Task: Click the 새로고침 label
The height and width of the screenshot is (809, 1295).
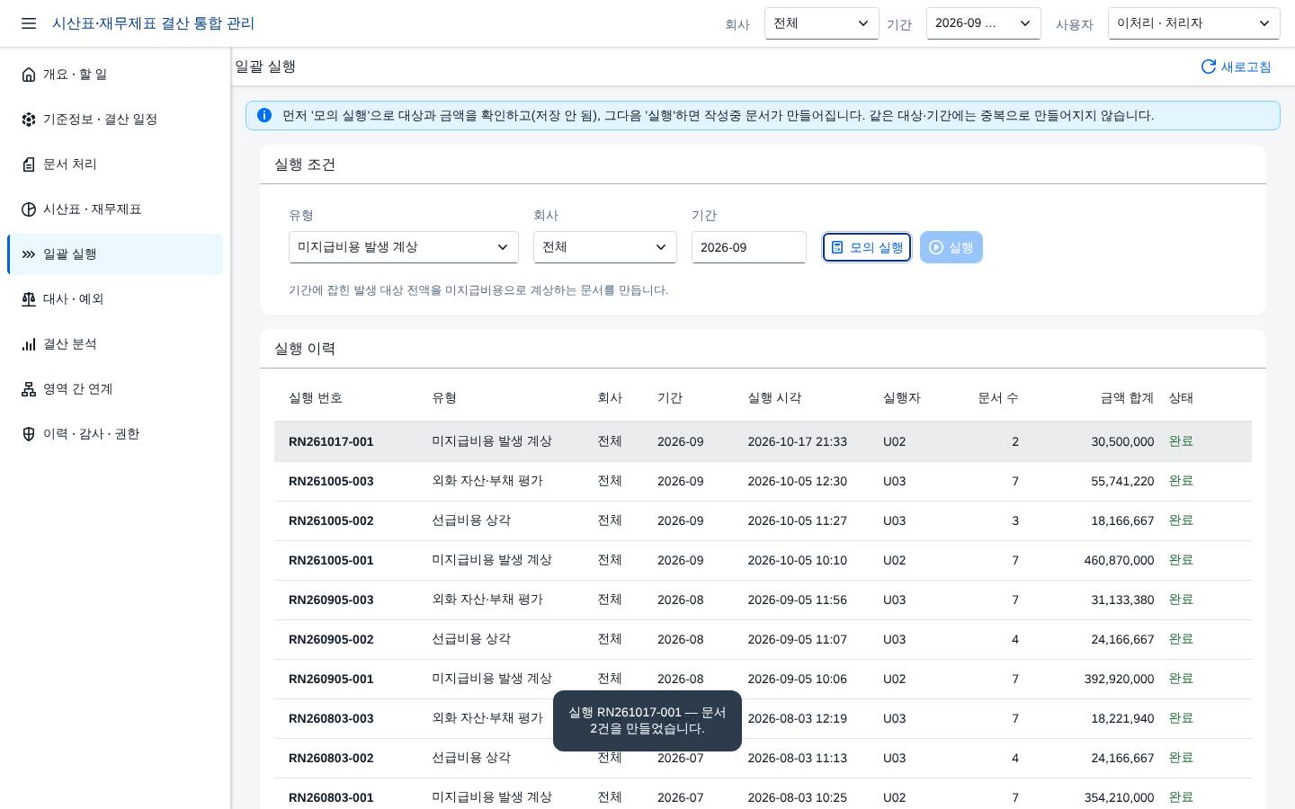Action: click(x=1246, y=67)
